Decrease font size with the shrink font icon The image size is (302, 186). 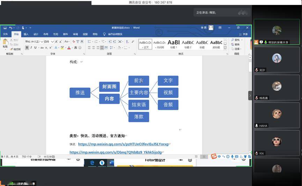[x=60, y=42]
